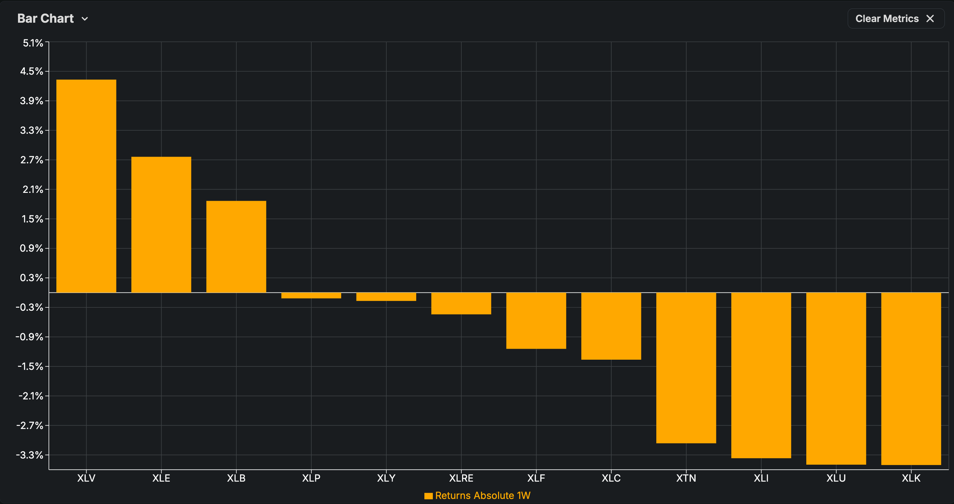Click the -0.3% y-axis value
Image resolution: width=954 pixels, height=504 pixels.
[29, 307]
